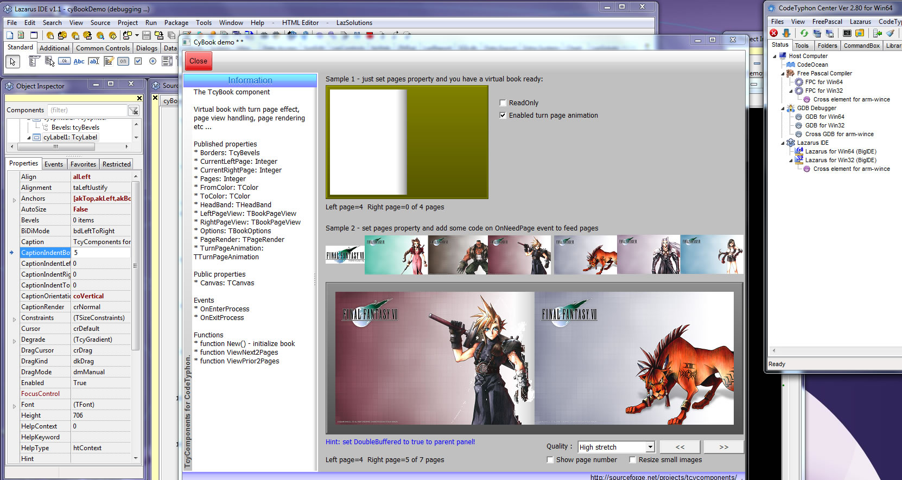Screen dimensions: 902x480
Task: Collapse the GDB Debugger tree node
Action: pos(783,108)
